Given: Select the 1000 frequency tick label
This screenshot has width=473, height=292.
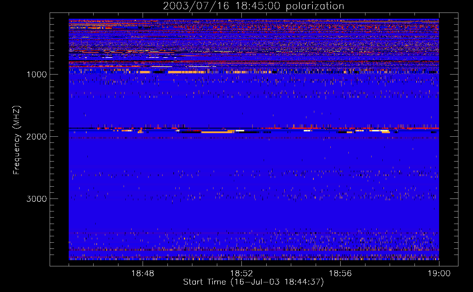Looking at the screenshot, I should pos(37,74).
